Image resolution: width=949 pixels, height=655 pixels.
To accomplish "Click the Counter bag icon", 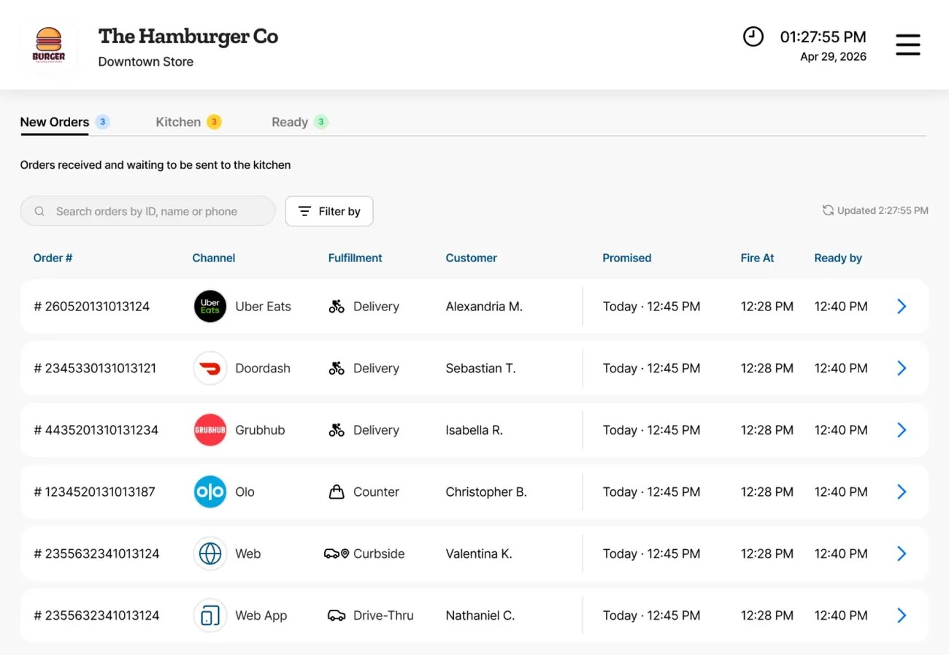I will pos(337,492).
